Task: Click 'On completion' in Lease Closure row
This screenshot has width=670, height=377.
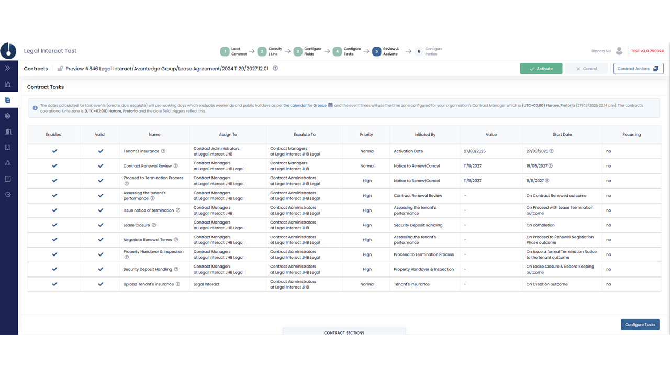Action: coord(540,225)
